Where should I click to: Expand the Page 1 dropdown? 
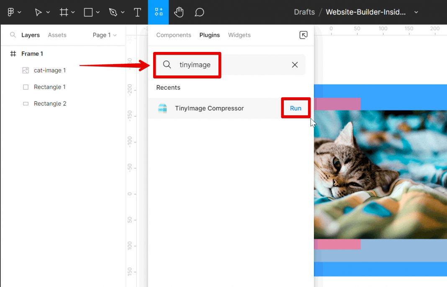click(104, 35)
